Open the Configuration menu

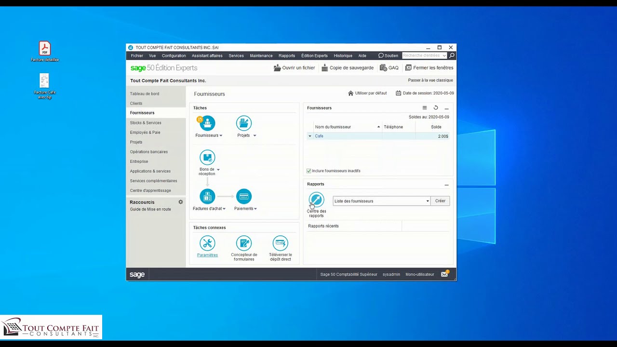point(174,55)
